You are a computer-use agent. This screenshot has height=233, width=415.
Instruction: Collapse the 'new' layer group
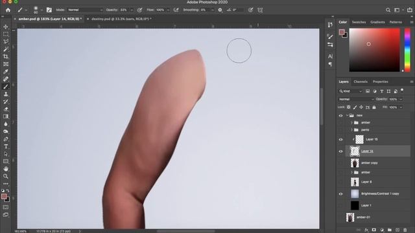point(347,115)
